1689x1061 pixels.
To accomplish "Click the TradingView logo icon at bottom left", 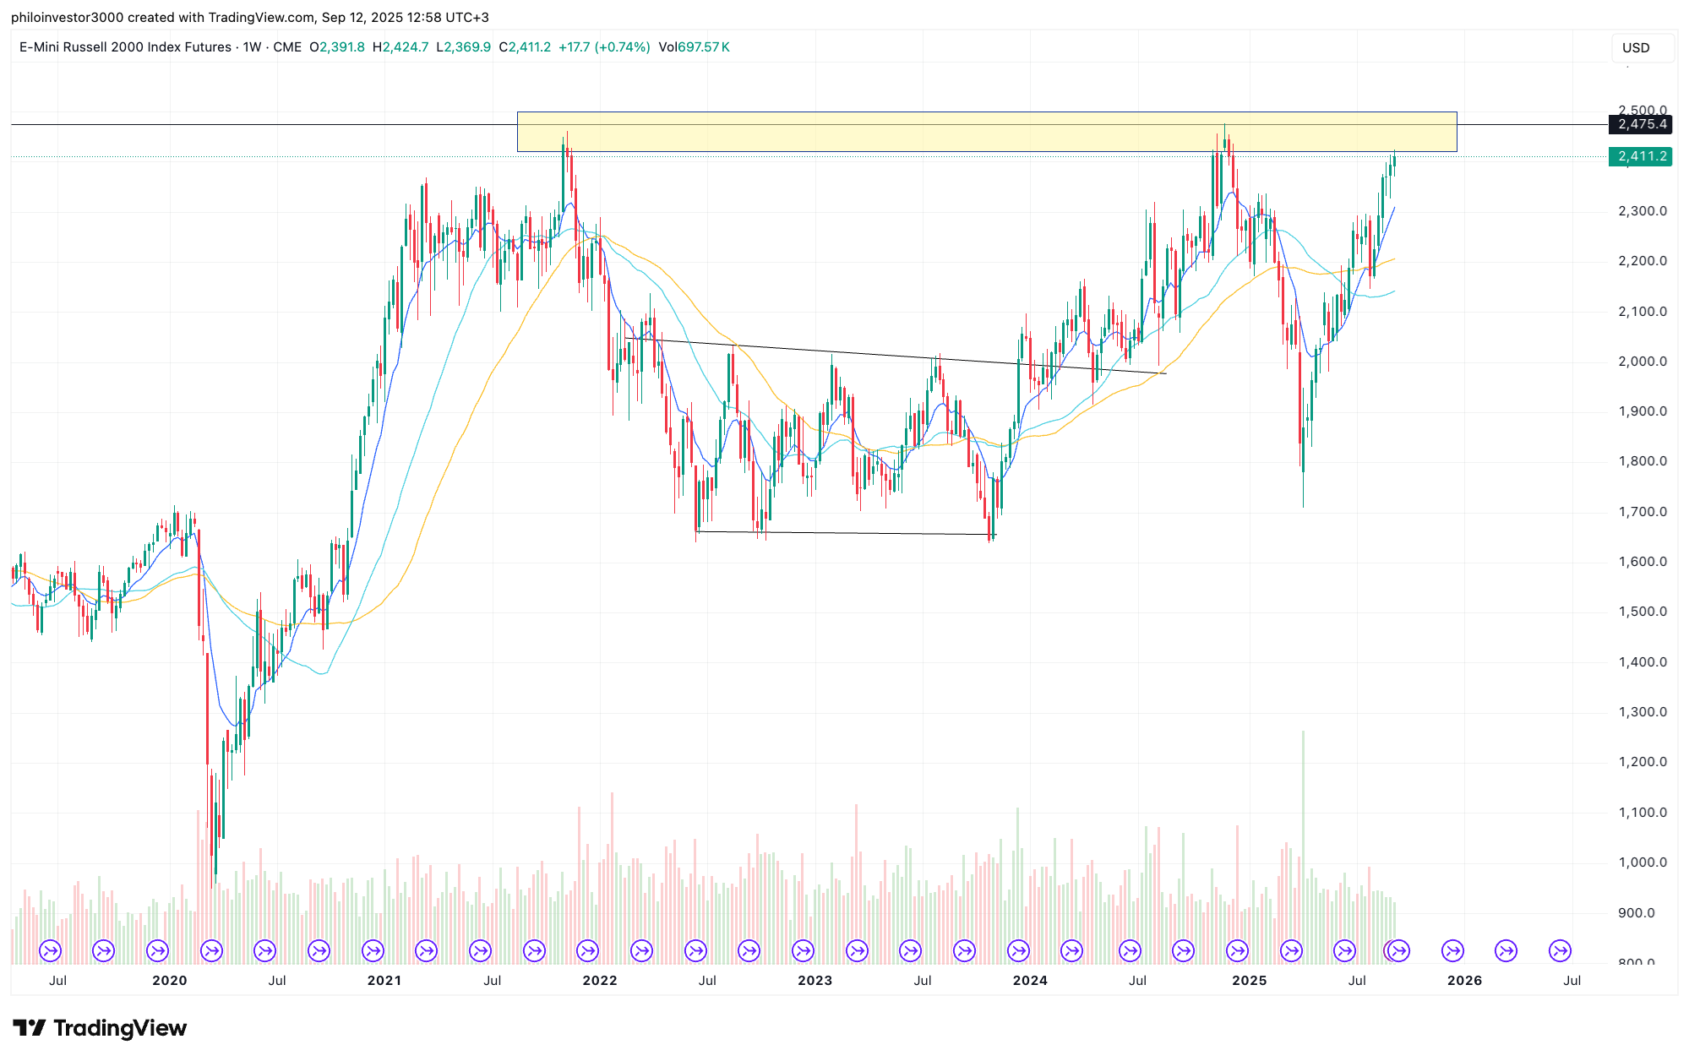I will (30, 1028).
